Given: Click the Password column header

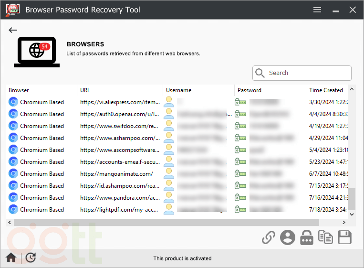Looking at the screenshot, I should (270, 90).
